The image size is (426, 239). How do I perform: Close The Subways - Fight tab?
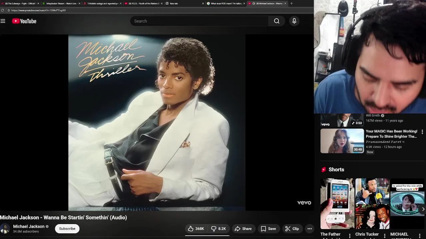tap(38, 3)
